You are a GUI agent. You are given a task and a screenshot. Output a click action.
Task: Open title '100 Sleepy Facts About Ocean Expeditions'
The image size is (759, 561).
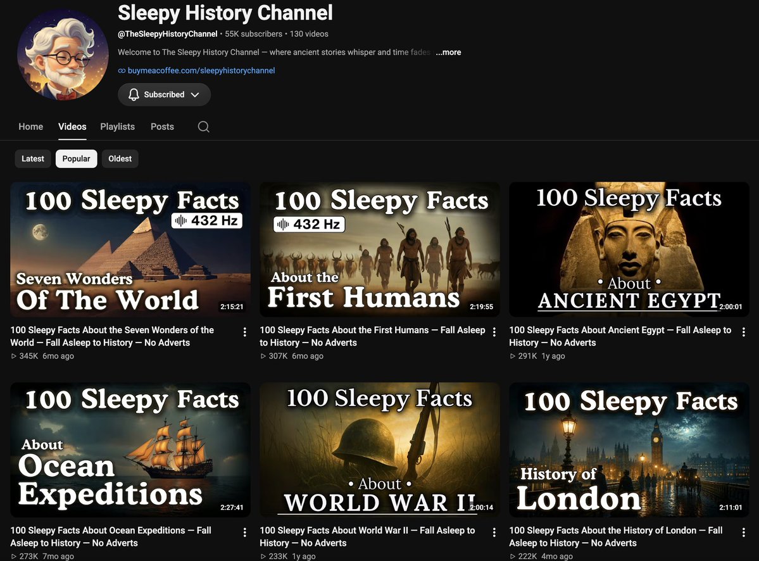111,537
